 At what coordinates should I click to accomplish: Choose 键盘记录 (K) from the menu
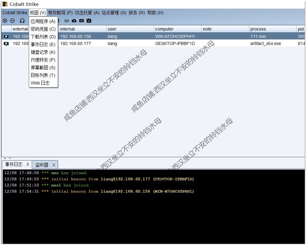point(43,52)
